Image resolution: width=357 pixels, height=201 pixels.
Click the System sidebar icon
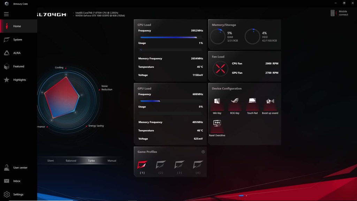(7, 40)
